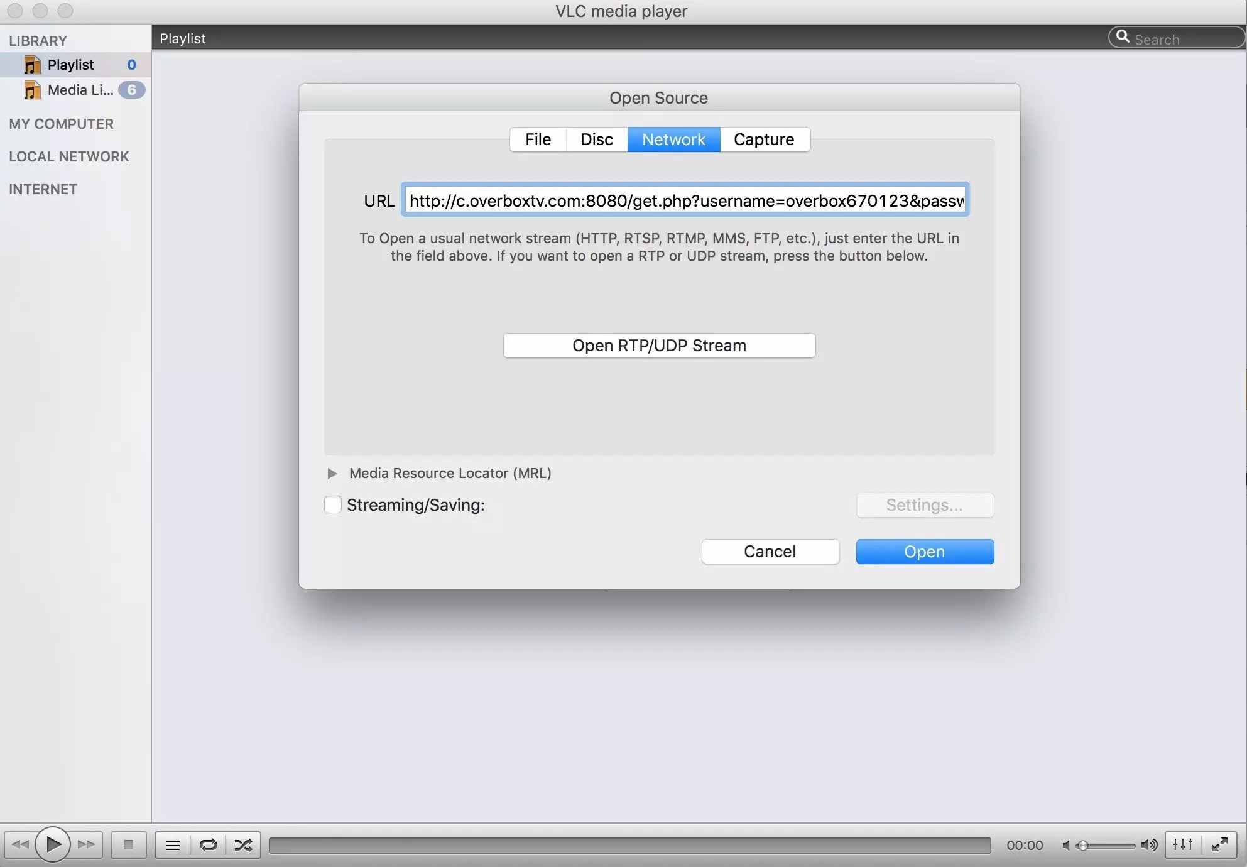Skip forward with fast-forward icon
The image size is (1247, 867).
87,844
